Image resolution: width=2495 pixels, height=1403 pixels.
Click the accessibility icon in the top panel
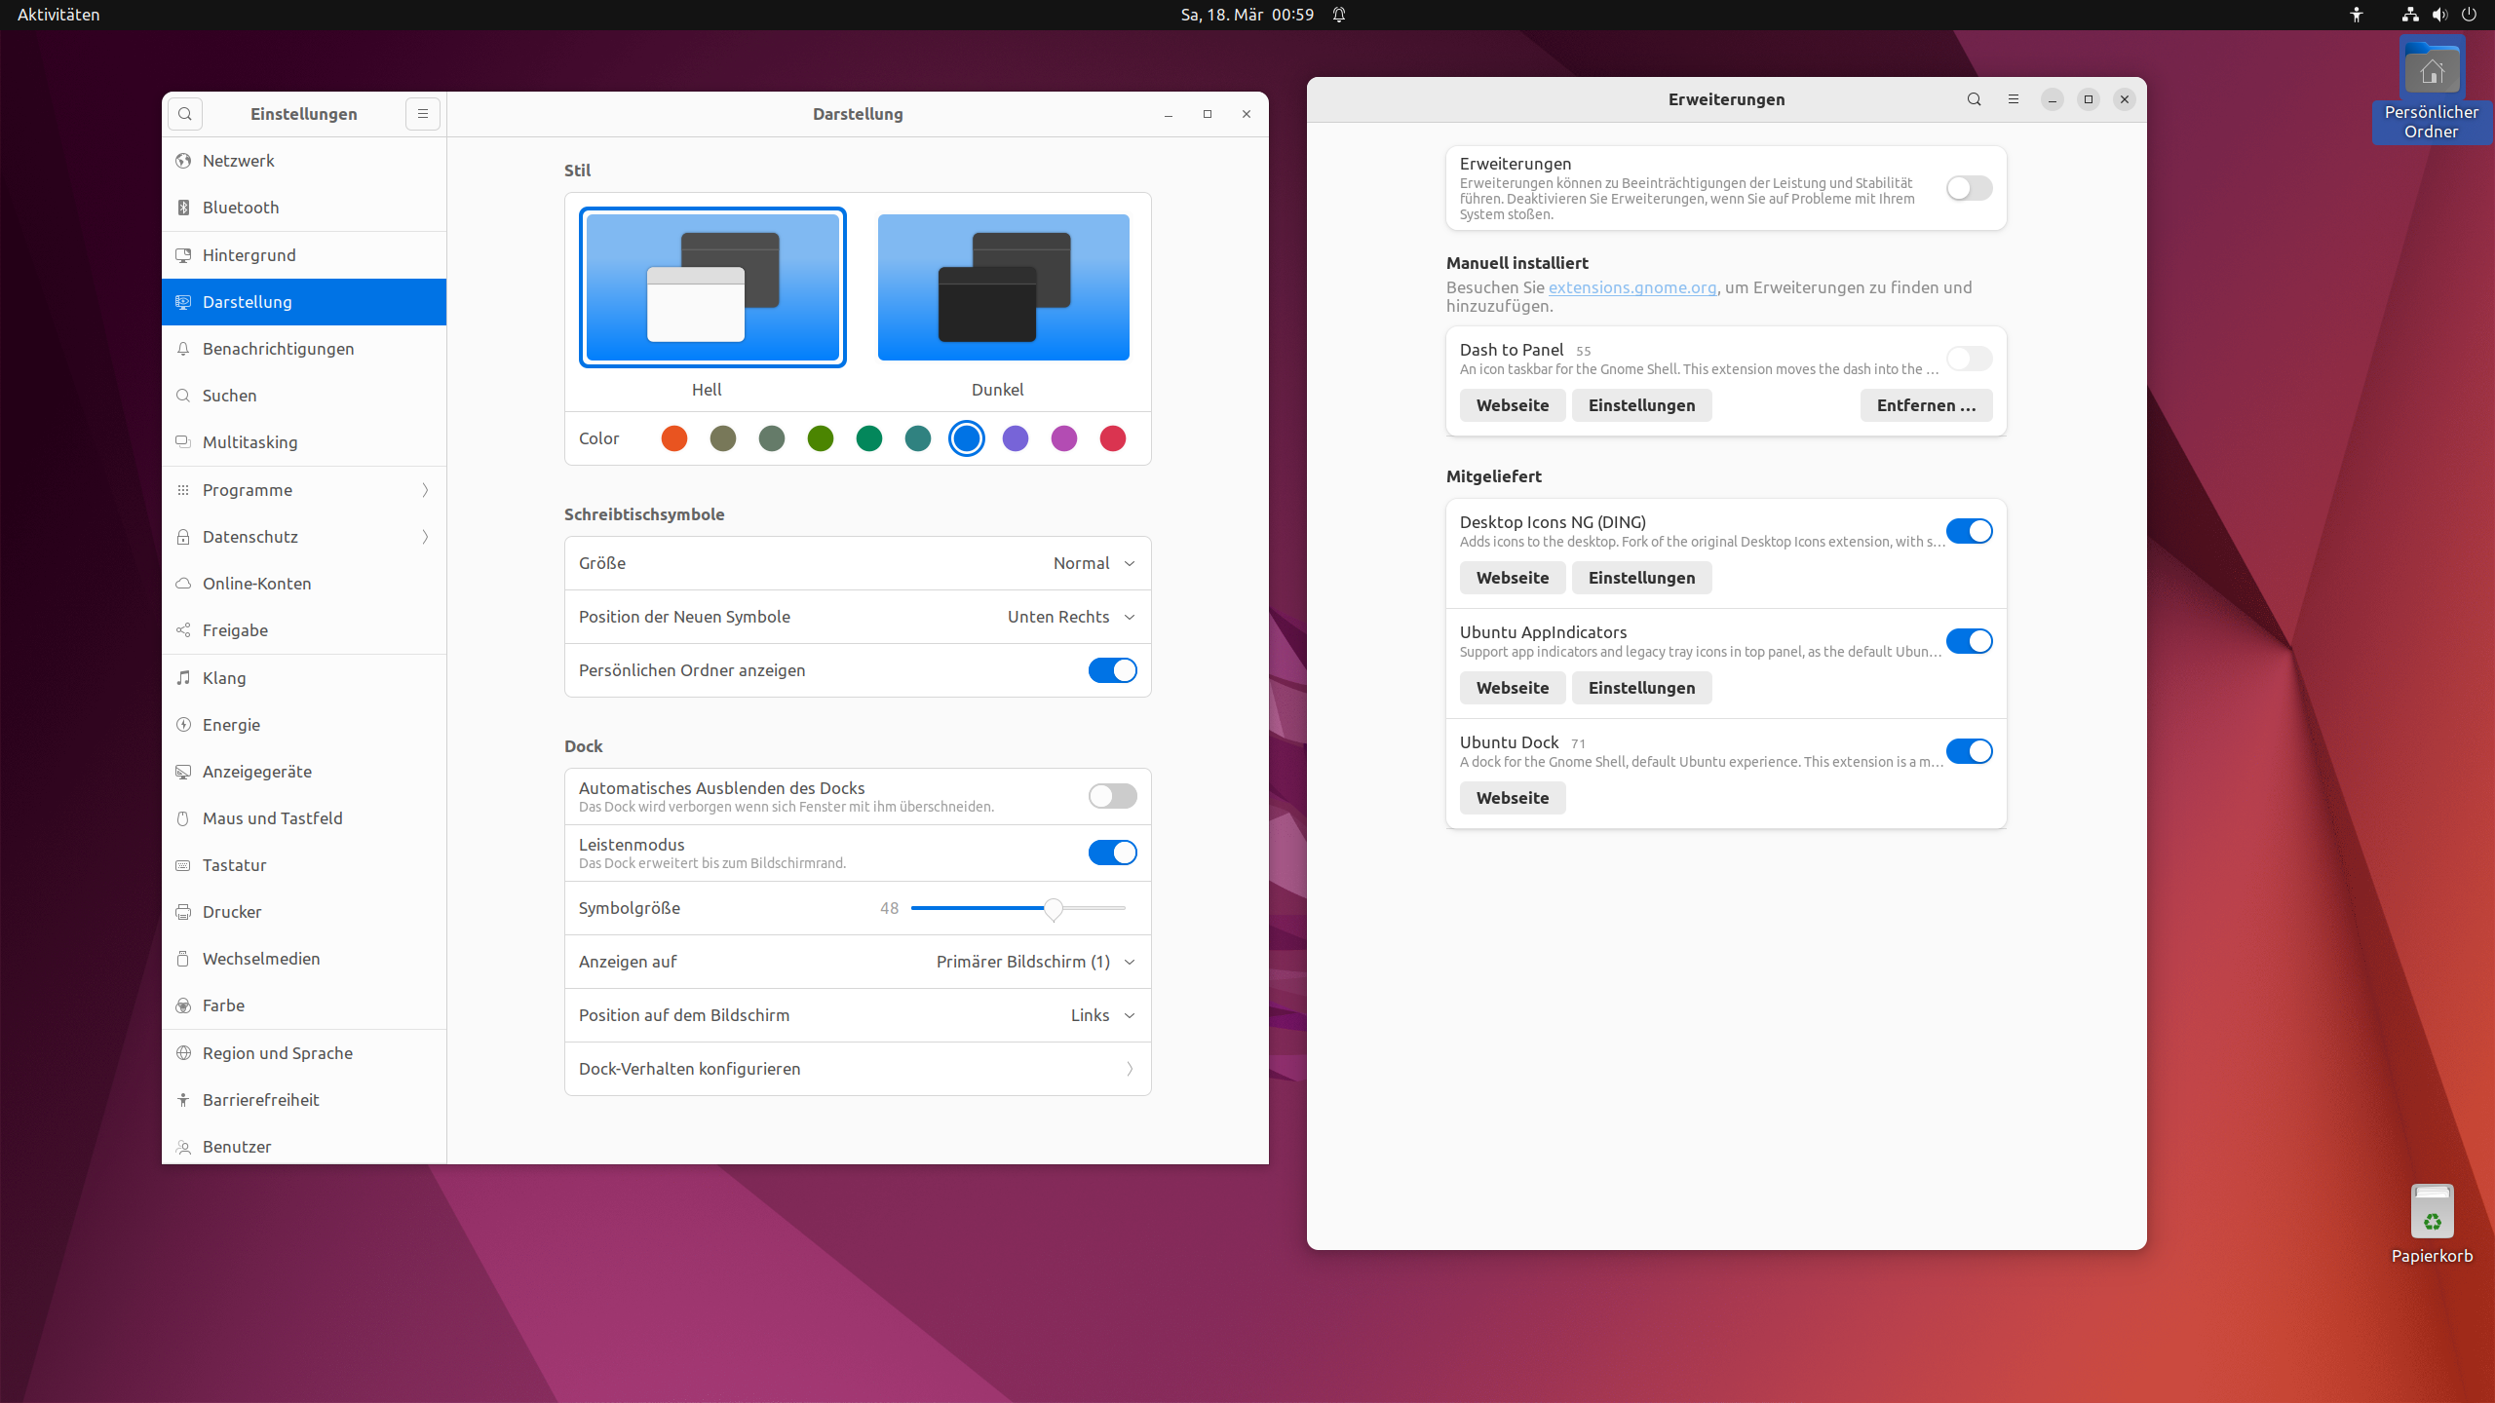click(x=2357, y=15)
